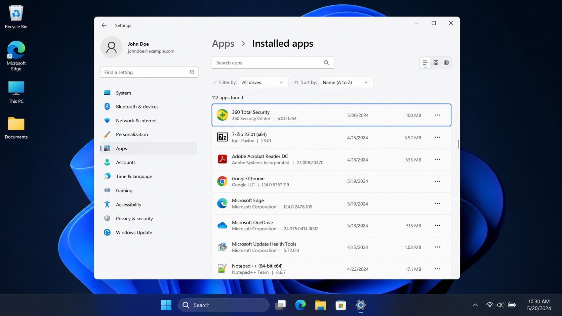Click the 360 Total Security app icon
Screen dimensions: 562x316
click(x=222, y=115)
